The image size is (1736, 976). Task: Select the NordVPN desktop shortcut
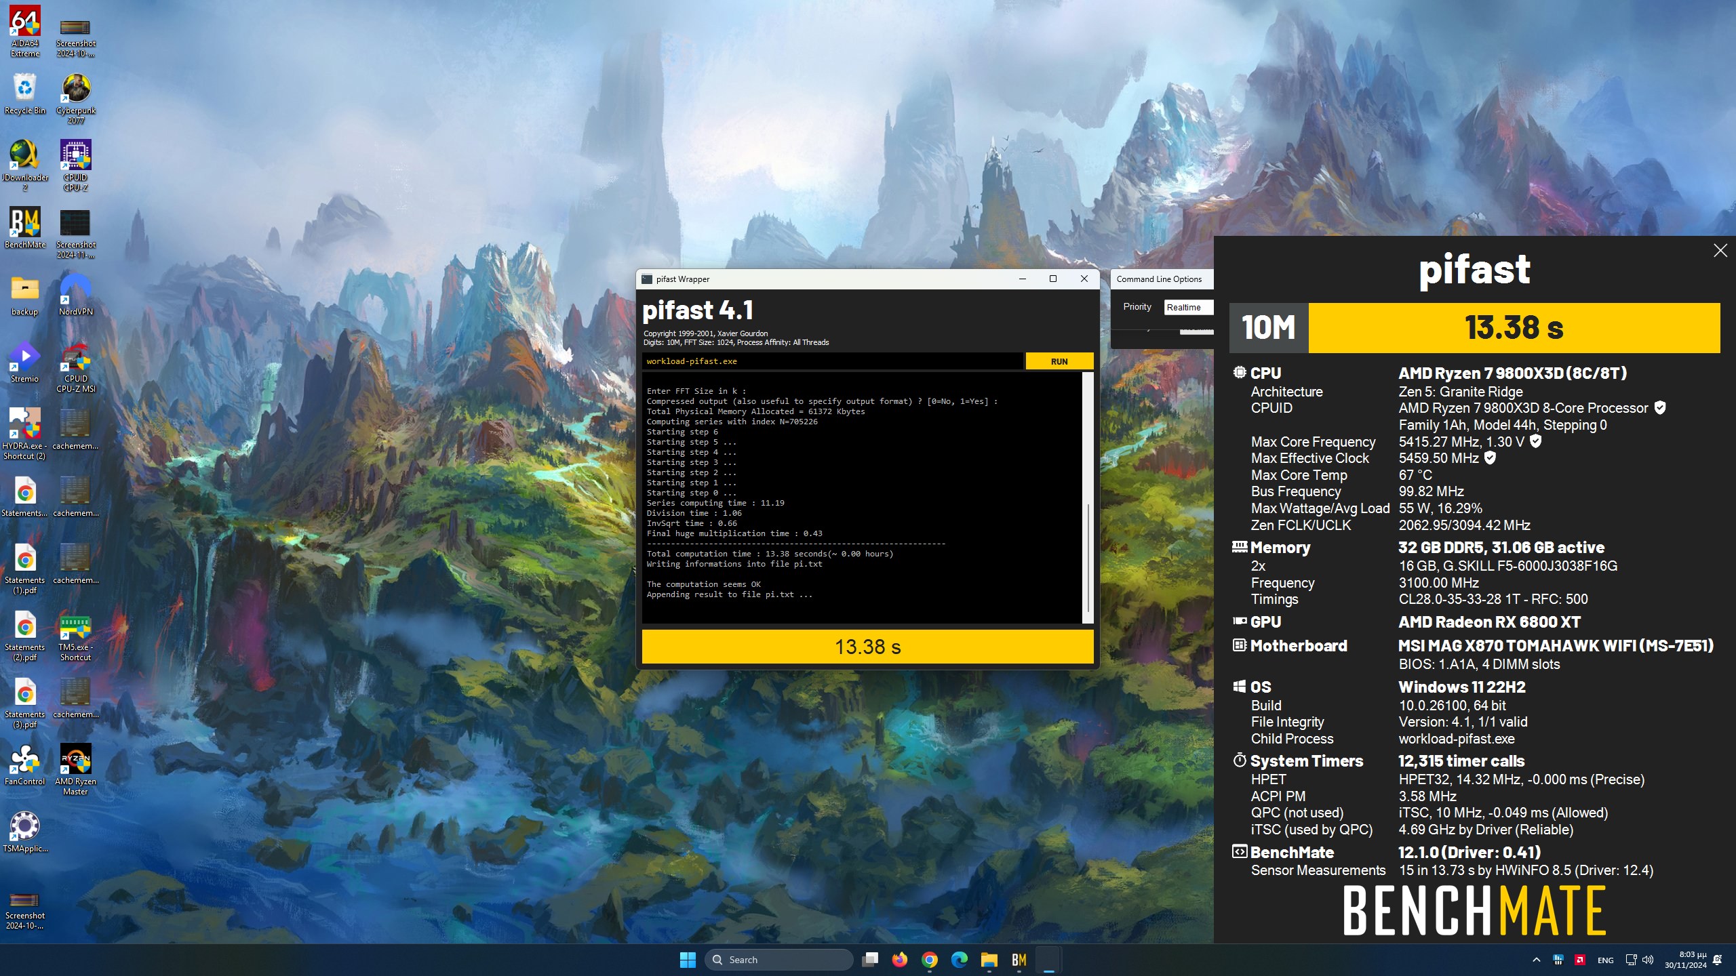[76, 295]
